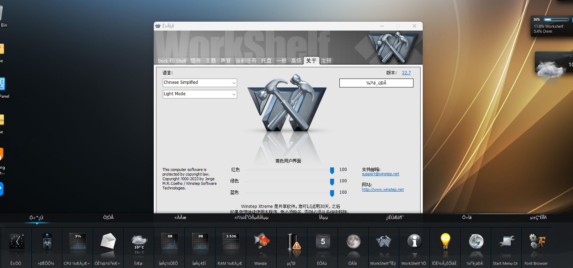Open the moon phase module

pos(353,242)
